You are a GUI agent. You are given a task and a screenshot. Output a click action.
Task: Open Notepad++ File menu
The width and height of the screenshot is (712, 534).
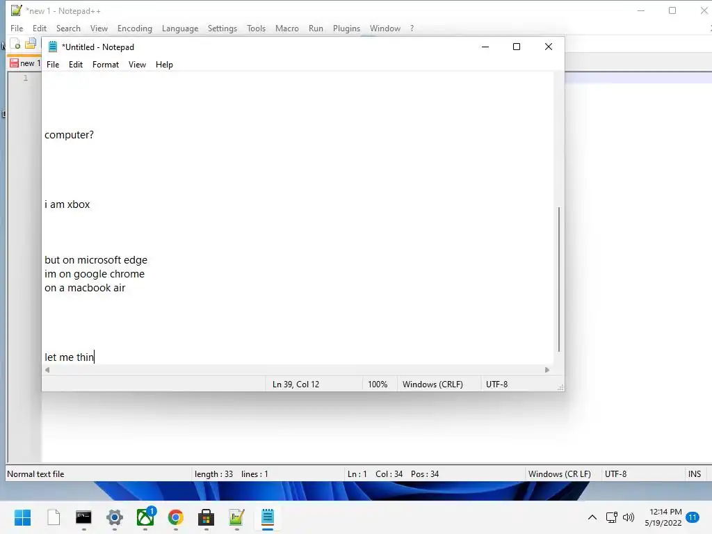pyautogui.click(x=17, y=28)
